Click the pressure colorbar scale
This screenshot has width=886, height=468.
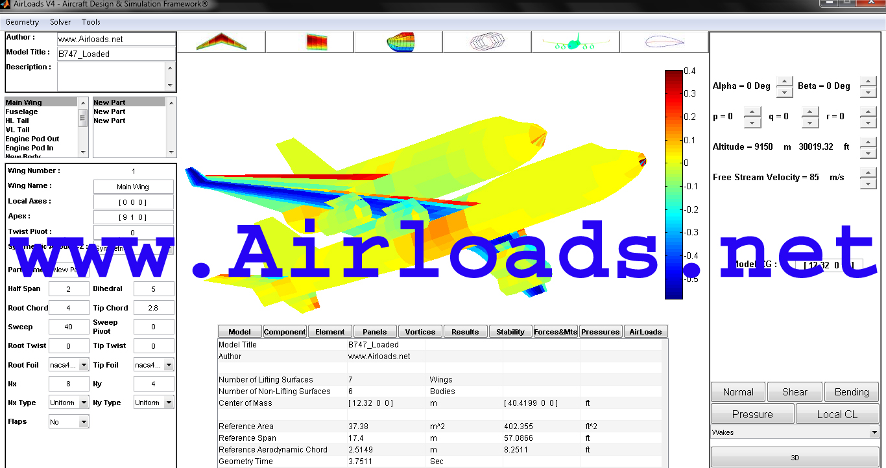coord(674,184)
